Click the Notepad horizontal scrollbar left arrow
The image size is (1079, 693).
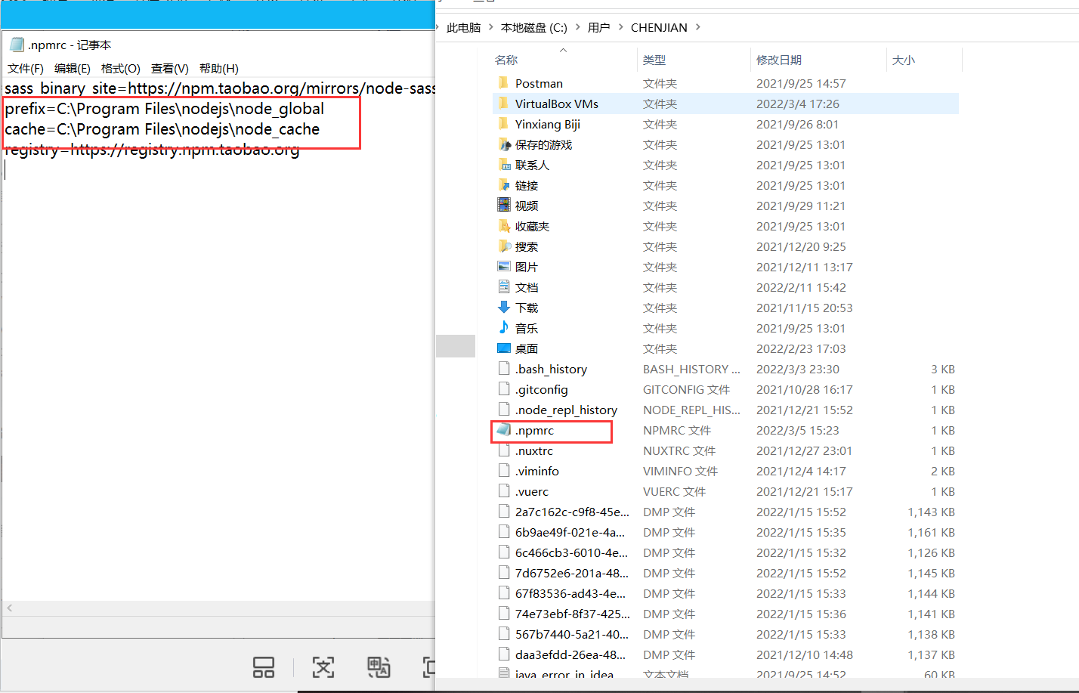(x=8, y=608)
